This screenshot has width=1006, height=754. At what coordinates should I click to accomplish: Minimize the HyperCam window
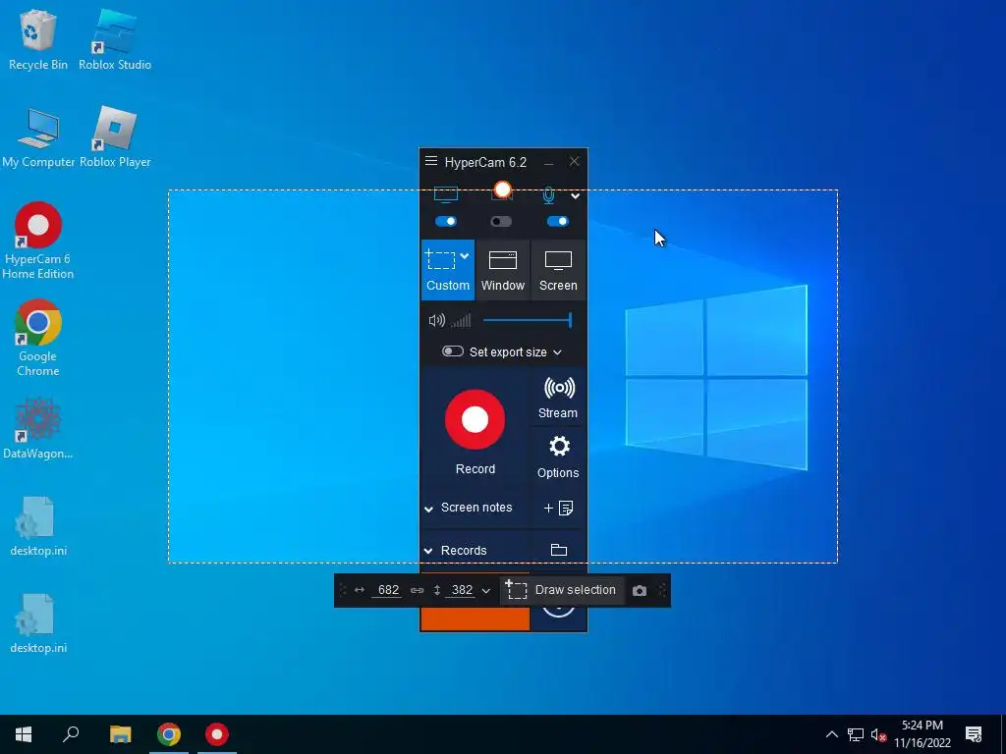(x=548, y=163)
